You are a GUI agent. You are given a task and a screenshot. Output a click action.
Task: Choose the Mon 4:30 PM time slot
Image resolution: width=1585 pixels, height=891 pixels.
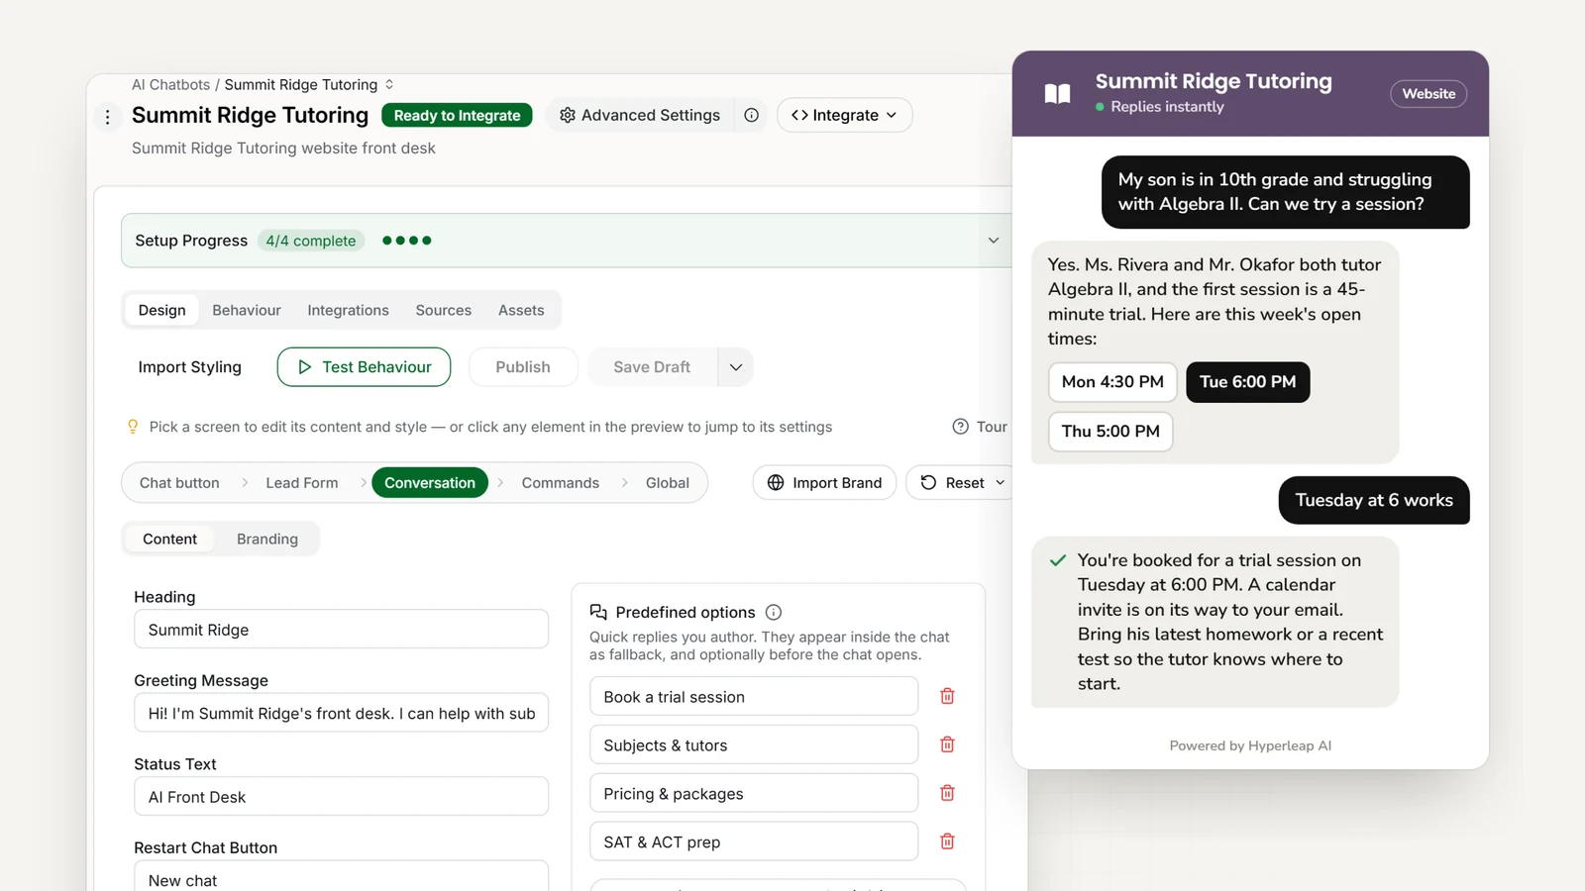(x=1112, y=382)
